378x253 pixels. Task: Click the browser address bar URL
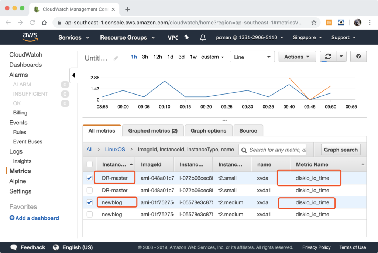point(184,23)
